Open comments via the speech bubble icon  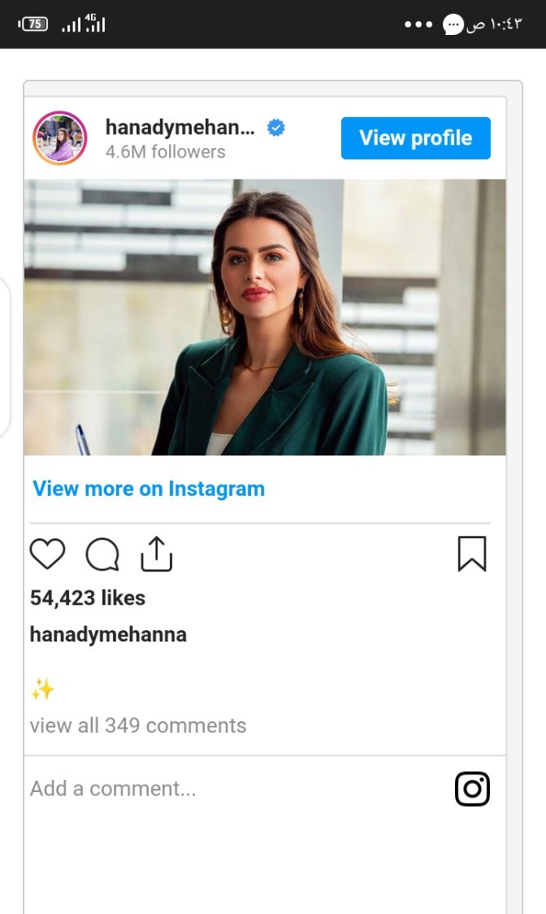pyautogui.click(x=102, y=555)
